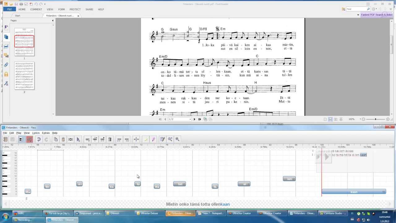Click the play-selection cursor icon in Yass
396x223 pixels.
tap(78, 139)
